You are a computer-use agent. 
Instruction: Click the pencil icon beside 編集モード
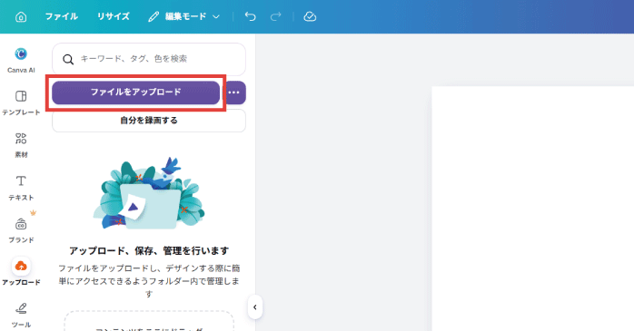point(154,16)
